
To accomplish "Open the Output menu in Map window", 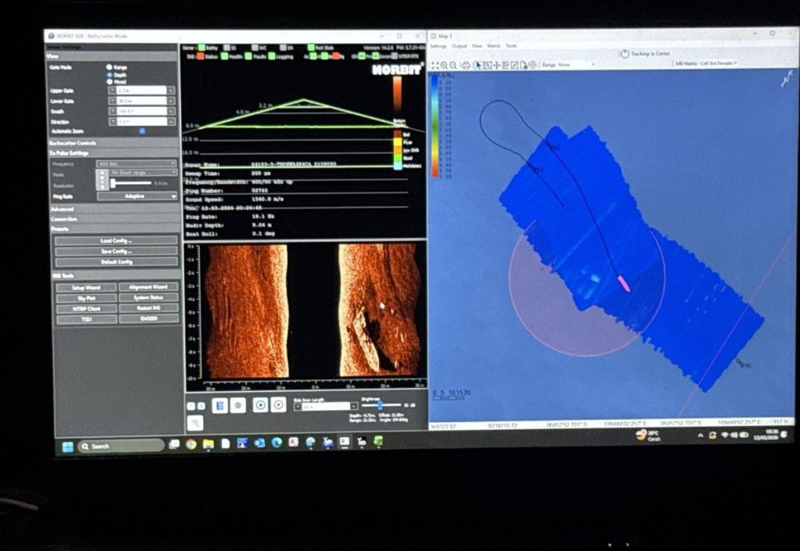I will tap(459, 46).
